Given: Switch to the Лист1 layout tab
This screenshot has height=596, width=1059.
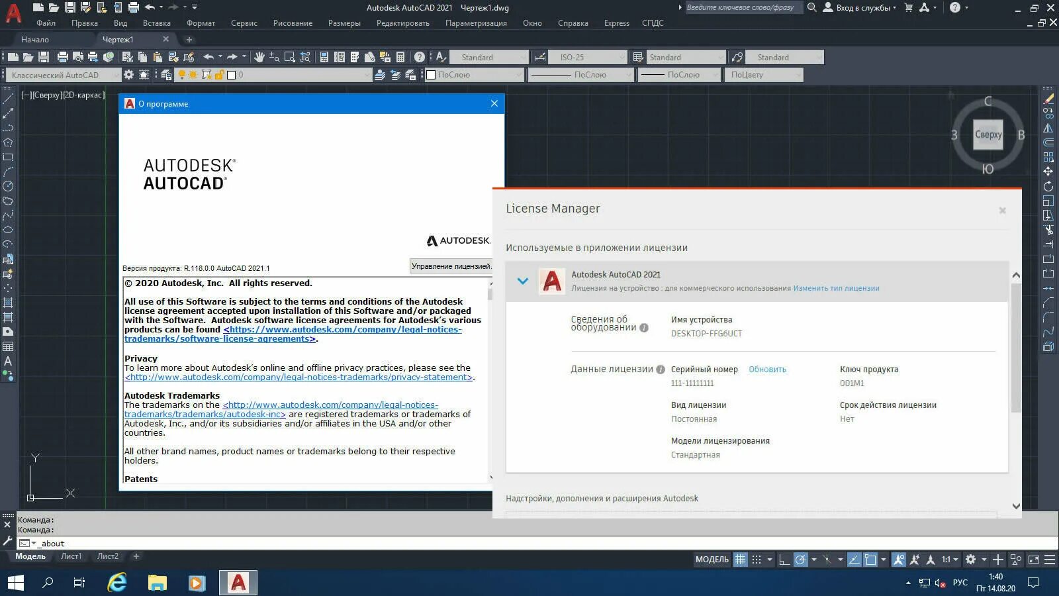Looking at the screenshot, I should point(71,556).
